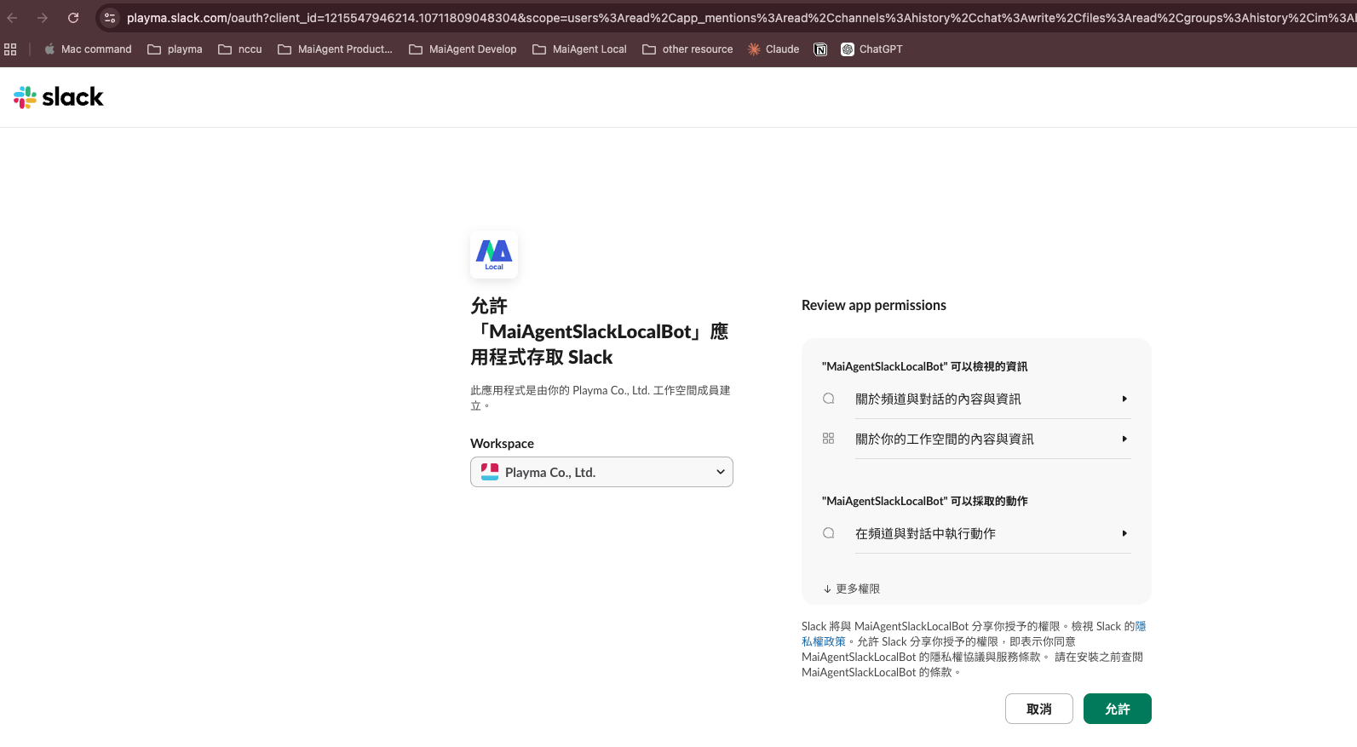Open the Workspace dropdown Playma Co., Ltd.
This screenshot has width=1357, height=747.
tap(601, 472)
